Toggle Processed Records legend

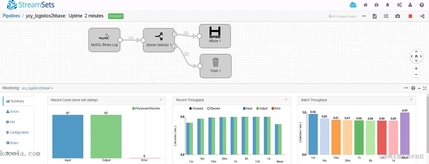click(146, 108)
